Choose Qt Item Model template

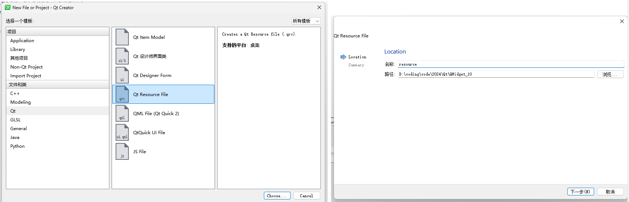(x=163, y=37)
